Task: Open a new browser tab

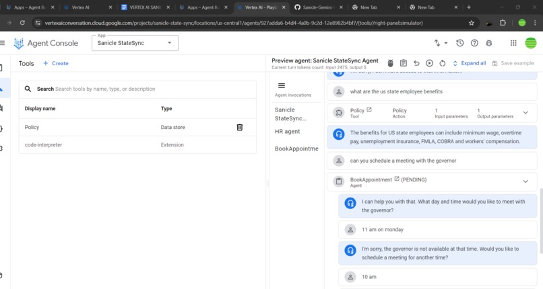Action: (x=468, y=7)
